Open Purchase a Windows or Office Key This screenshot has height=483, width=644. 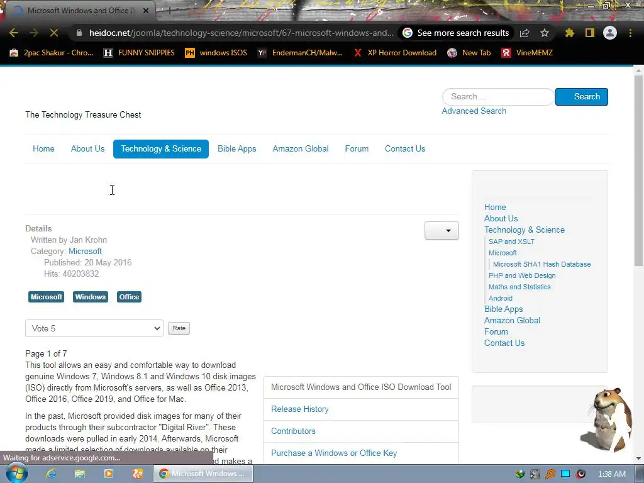(334, 453)
